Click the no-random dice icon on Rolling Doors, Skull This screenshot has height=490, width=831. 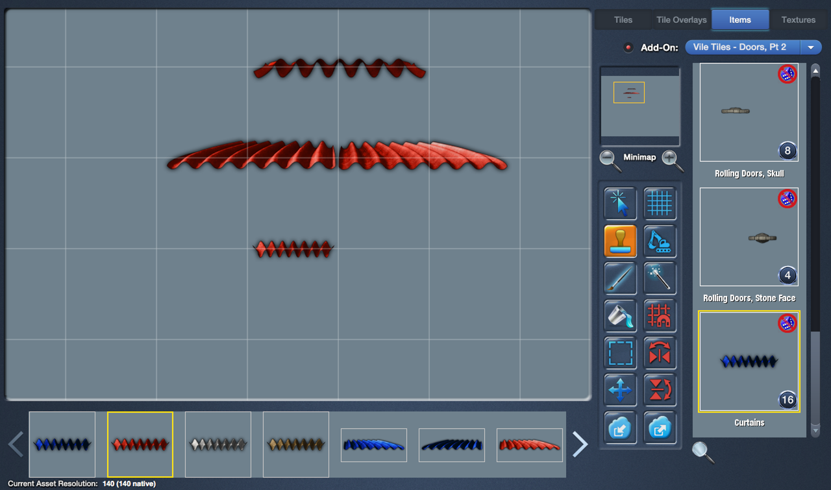(788, 74)
